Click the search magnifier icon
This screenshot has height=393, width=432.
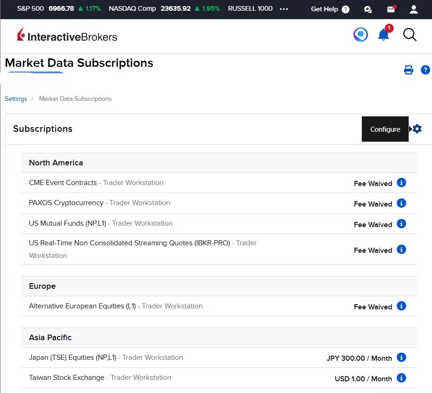pos(410,35)
